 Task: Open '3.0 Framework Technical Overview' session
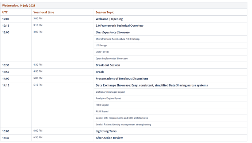tap(119, 26)
